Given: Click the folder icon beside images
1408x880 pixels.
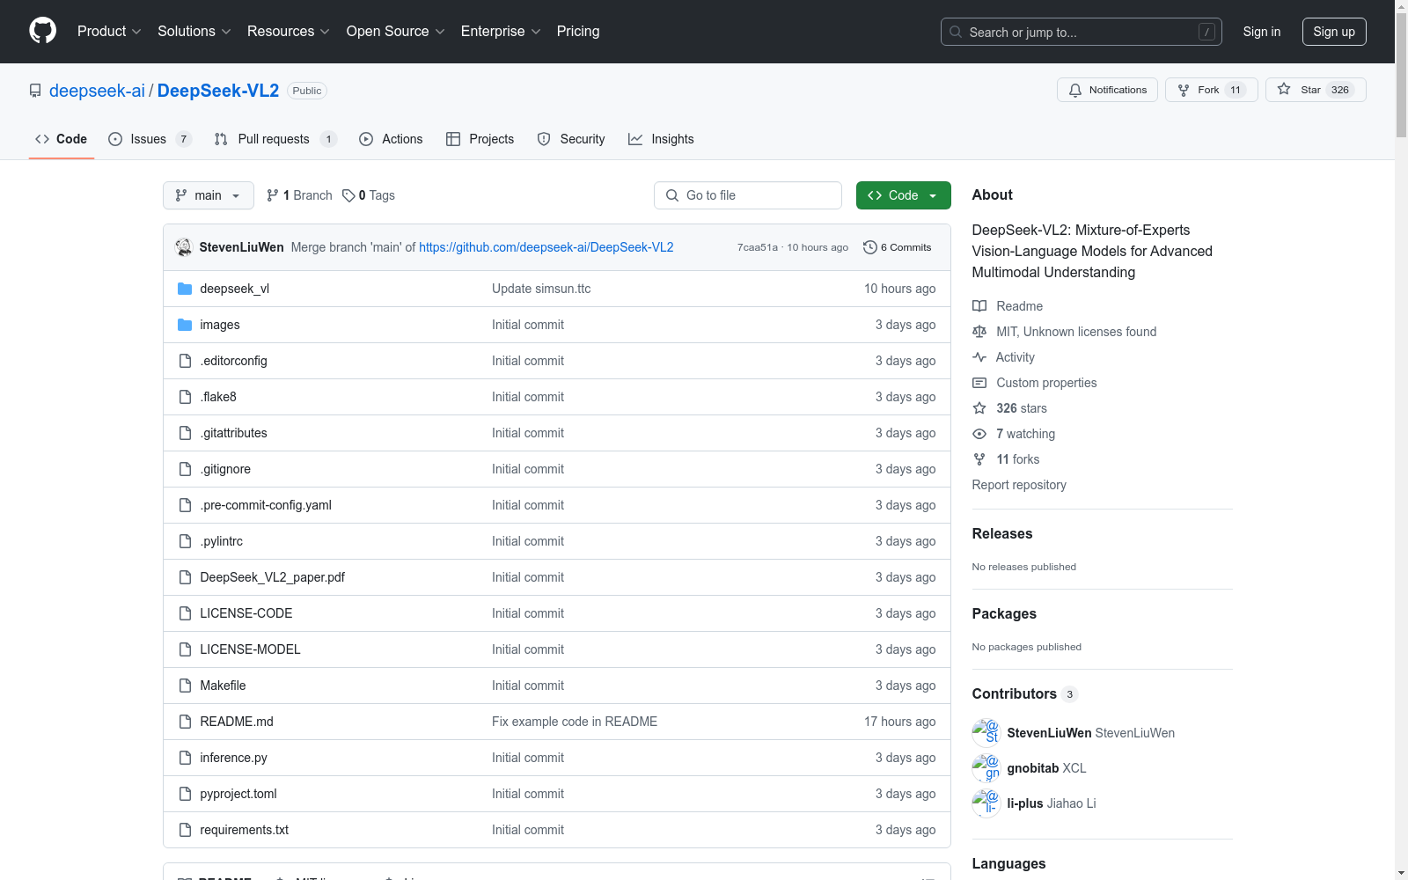Looking at the screenshot, I should pos(185,325).
